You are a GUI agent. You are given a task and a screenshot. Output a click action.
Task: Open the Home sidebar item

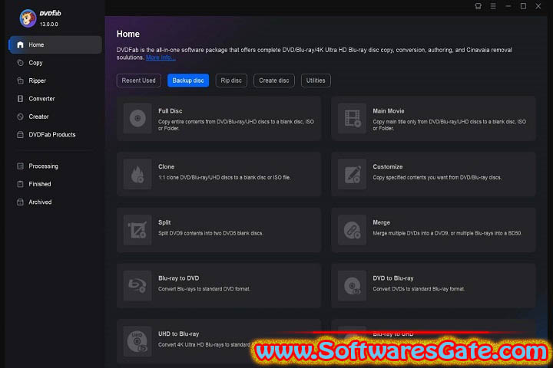click(55, 44)
